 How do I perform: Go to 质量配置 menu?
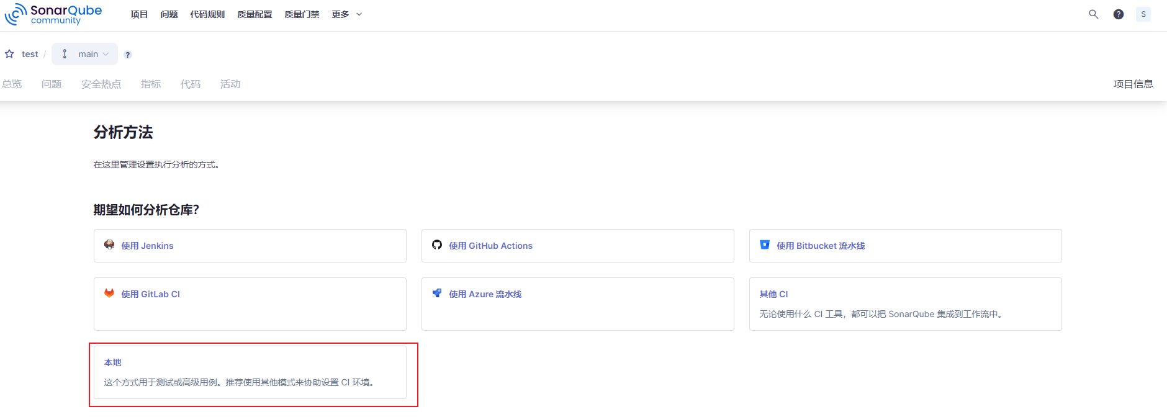255,14
